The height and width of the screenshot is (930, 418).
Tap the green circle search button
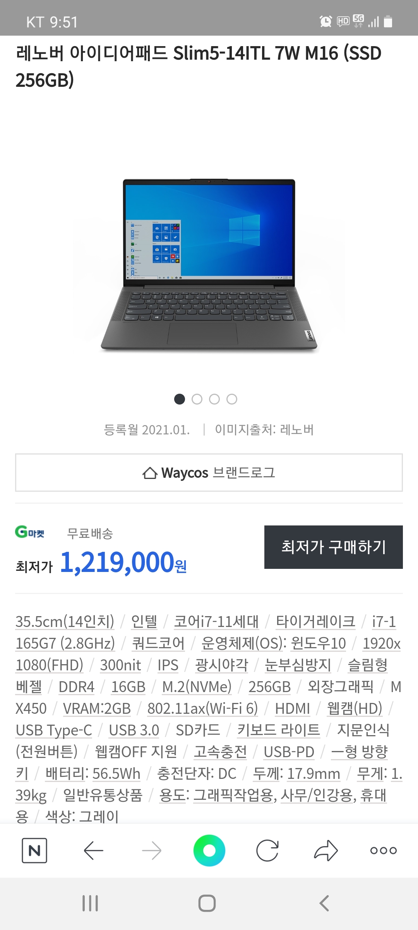tap(209, 851)
